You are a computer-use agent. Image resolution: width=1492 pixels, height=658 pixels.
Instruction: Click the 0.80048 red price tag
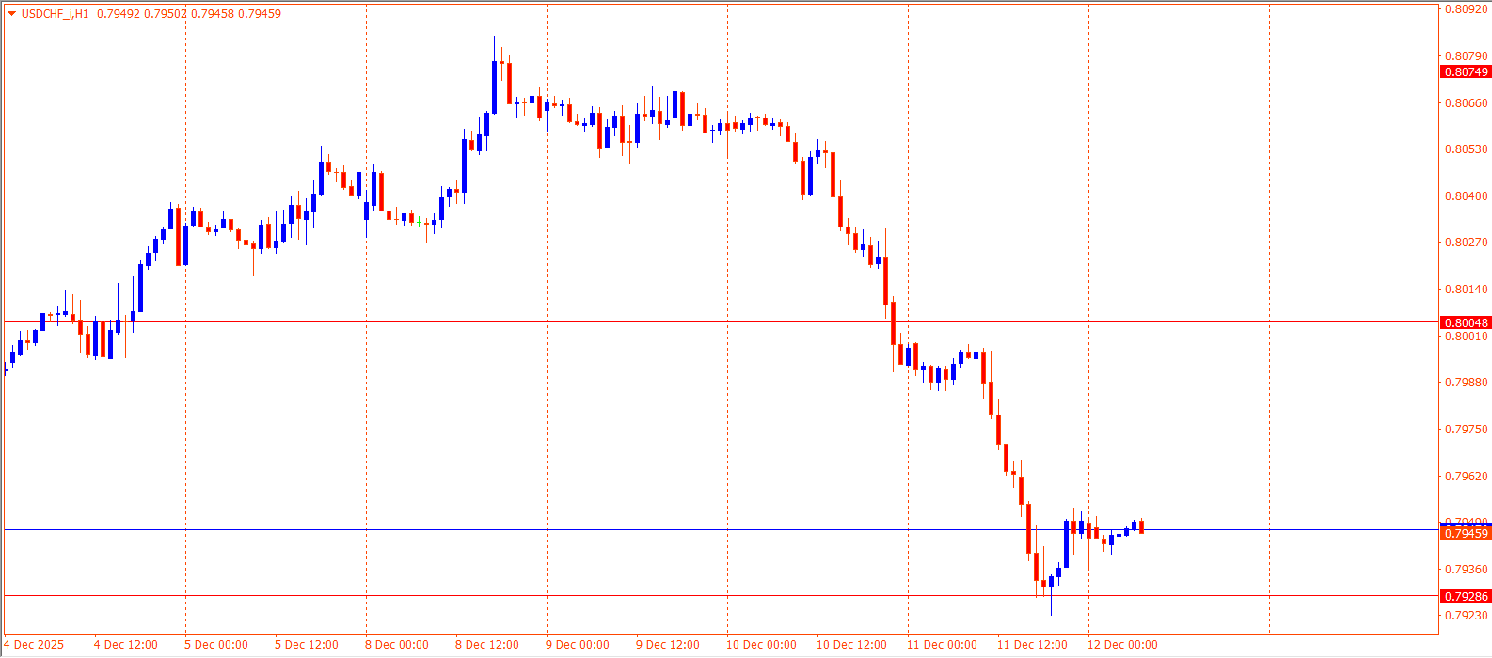coord(1466,322)
